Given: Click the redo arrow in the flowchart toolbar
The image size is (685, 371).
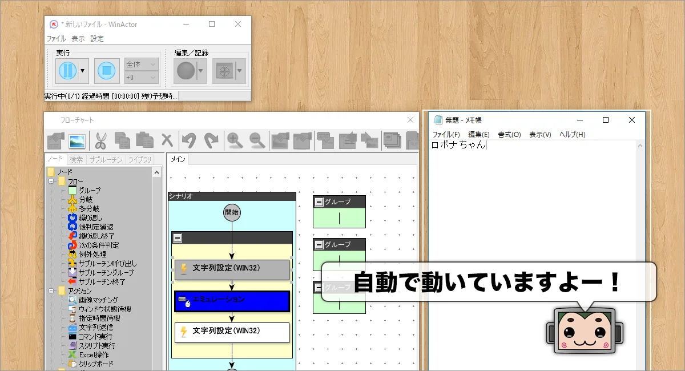Looking at the screenshot, I should pyautogui.click(x=211, y=140).
